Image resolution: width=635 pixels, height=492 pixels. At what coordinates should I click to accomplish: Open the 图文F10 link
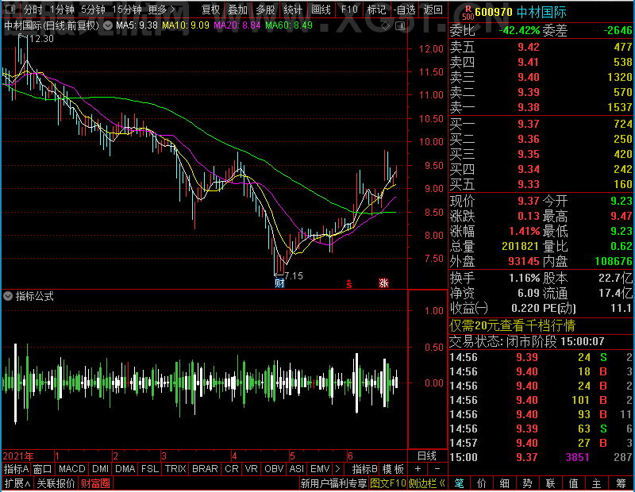click(x=388, y=483)
